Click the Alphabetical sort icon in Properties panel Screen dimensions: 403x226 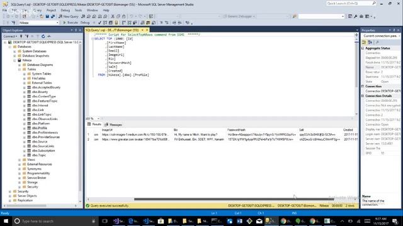370,42
